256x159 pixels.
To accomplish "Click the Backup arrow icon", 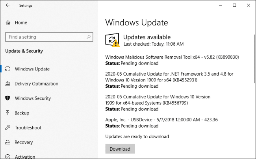I will 8,113.
